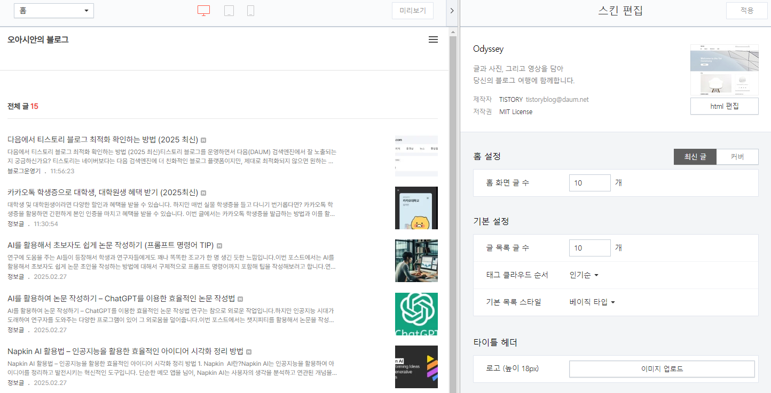Click 이미지 업로드 for the logo
771x393 pixels.
coord(662,369)
